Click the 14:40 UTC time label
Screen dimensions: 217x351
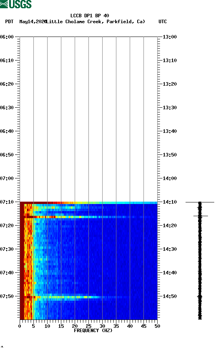point(169,273)
